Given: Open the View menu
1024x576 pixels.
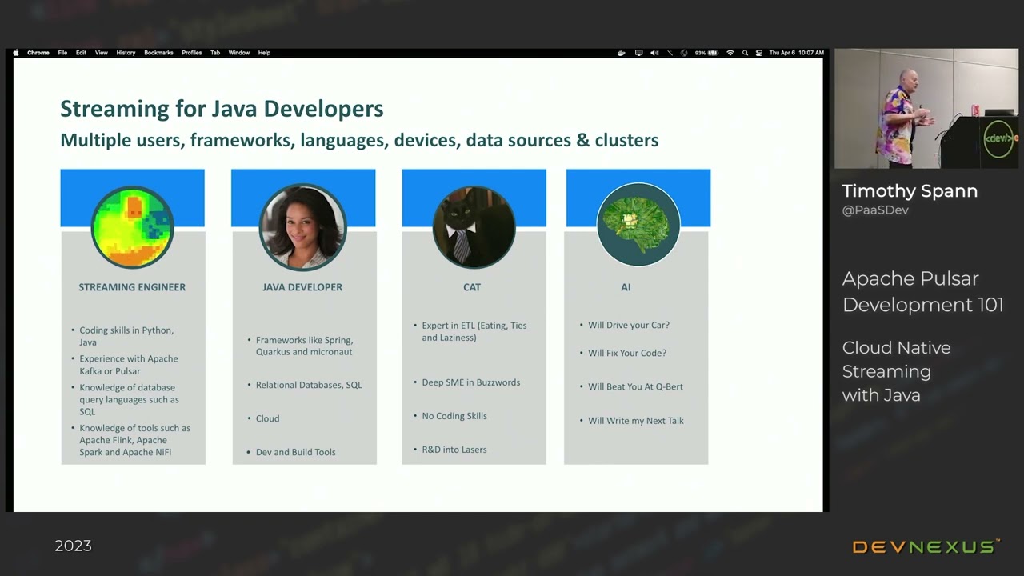Looking at the screenshot, I should coord(102,53).
